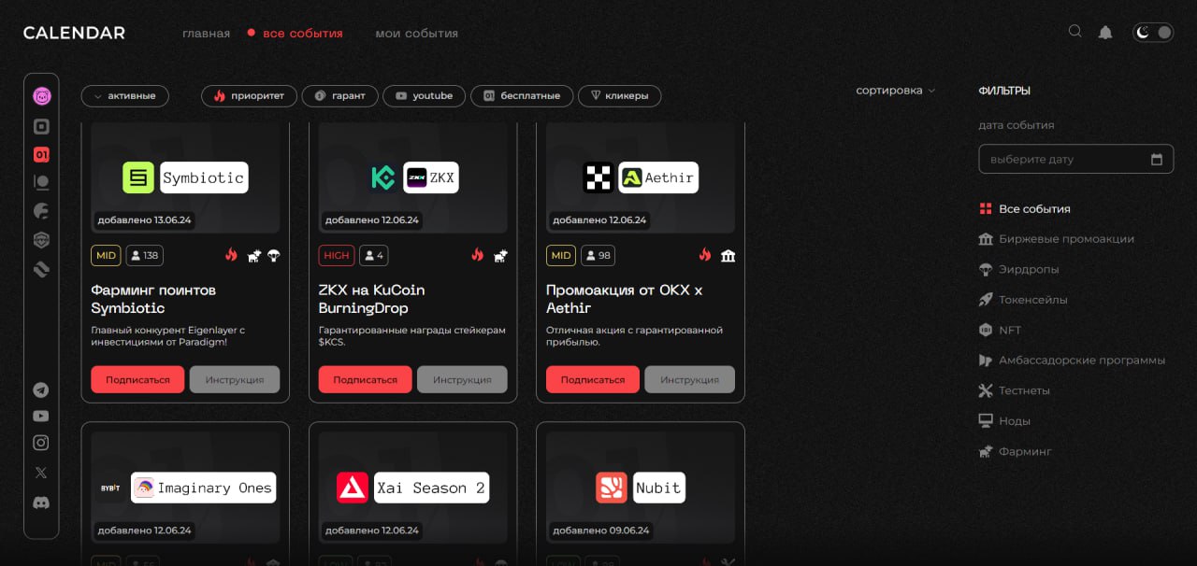Click title Промоакция от OKX x Aethir
The image size is (1197, 566).
(624, 299)
